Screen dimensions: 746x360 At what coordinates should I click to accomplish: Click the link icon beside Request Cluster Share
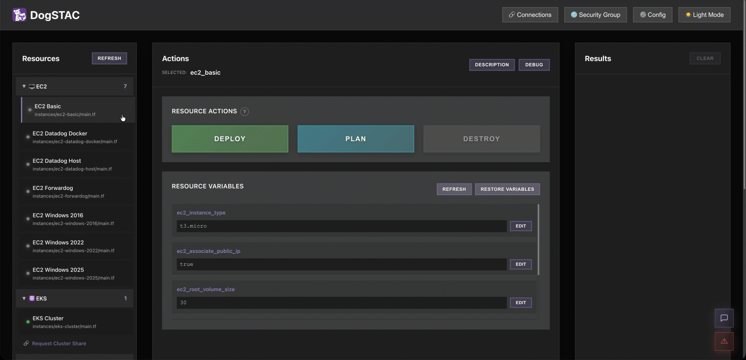click(x=26, y=343)
